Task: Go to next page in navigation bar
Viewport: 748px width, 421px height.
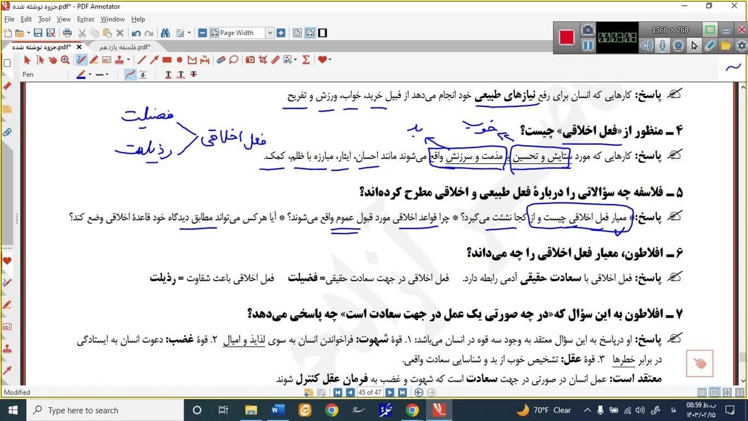Action: [390, 392]
